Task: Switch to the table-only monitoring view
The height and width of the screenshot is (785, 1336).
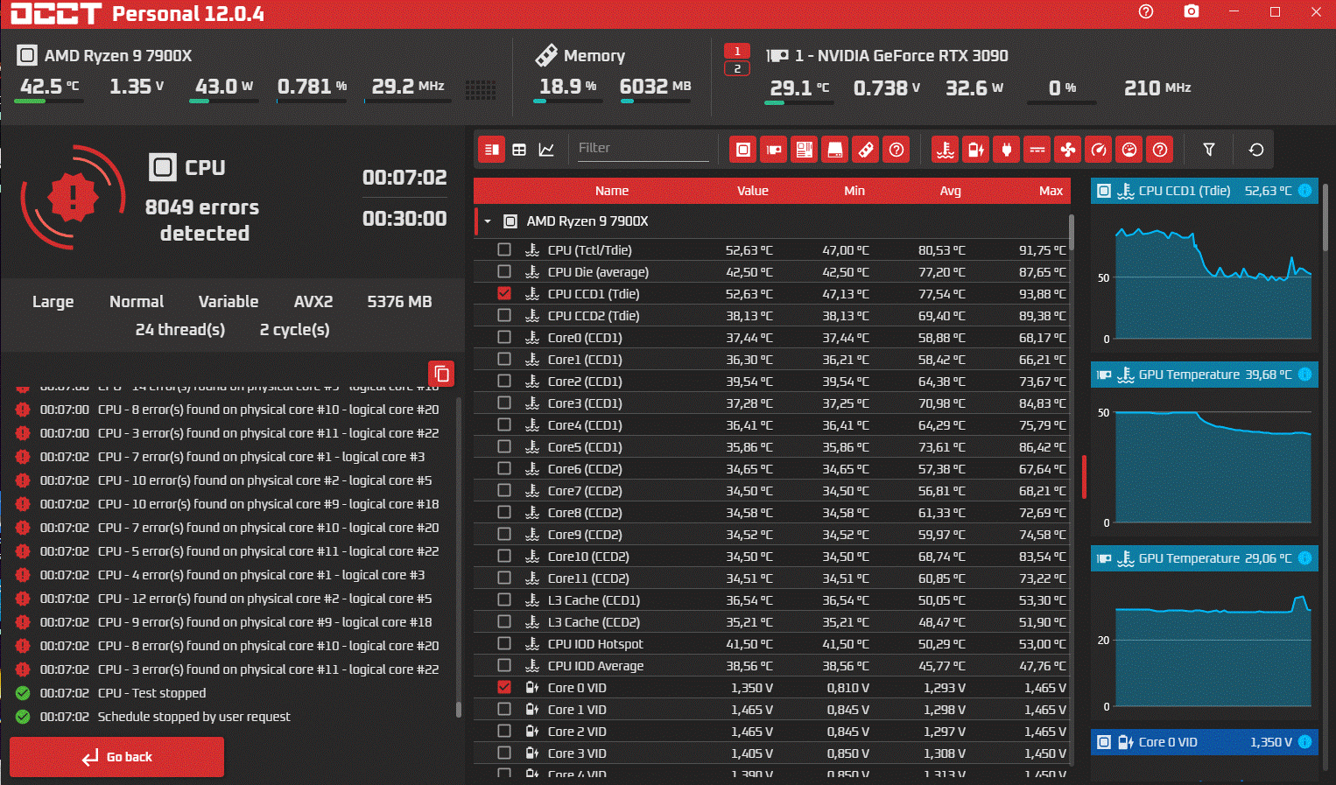Action: [519, 150]
